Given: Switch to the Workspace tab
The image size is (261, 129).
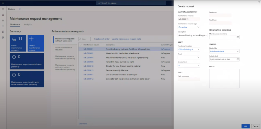Looking at the screenshot, I should pos(15,24).
